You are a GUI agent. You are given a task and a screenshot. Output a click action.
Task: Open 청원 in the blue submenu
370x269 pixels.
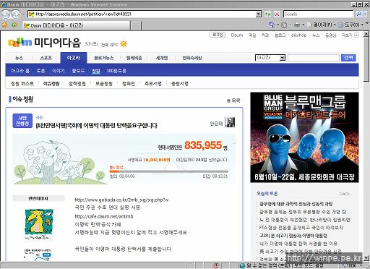[95, 71]
